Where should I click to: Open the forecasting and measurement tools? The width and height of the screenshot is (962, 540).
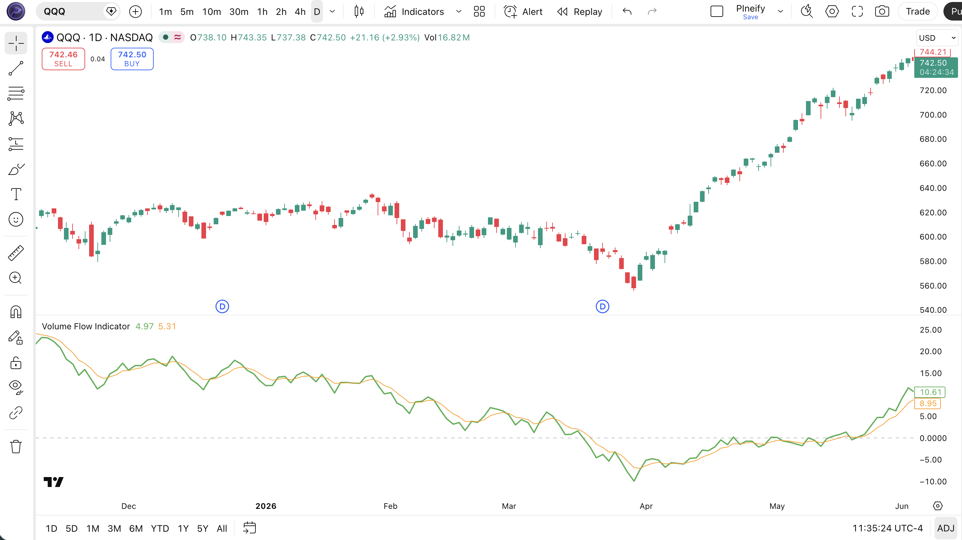click(x=16, y=144)
